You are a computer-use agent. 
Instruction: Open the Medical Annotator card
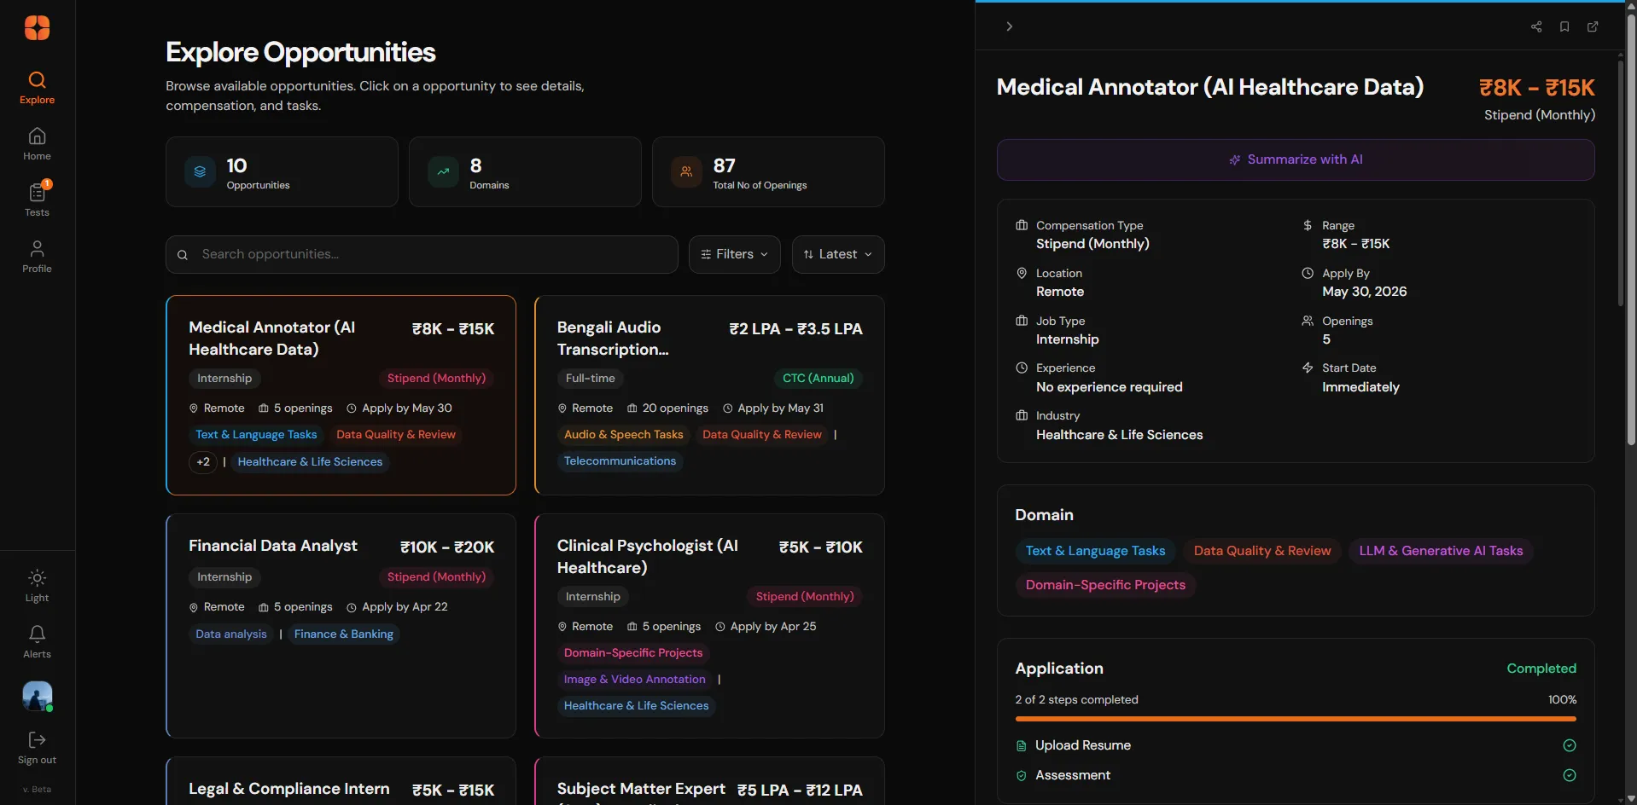coord(341,395)
